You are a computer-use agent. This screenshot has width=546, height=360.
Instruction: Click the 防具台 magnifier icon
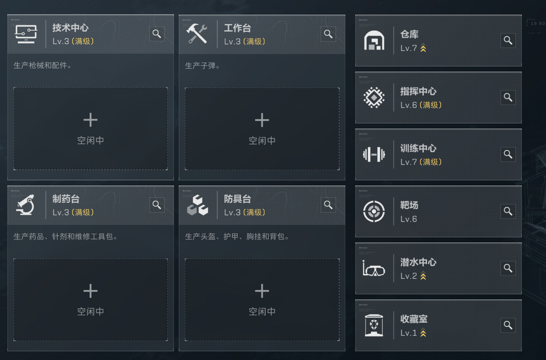tap(328, 205)
